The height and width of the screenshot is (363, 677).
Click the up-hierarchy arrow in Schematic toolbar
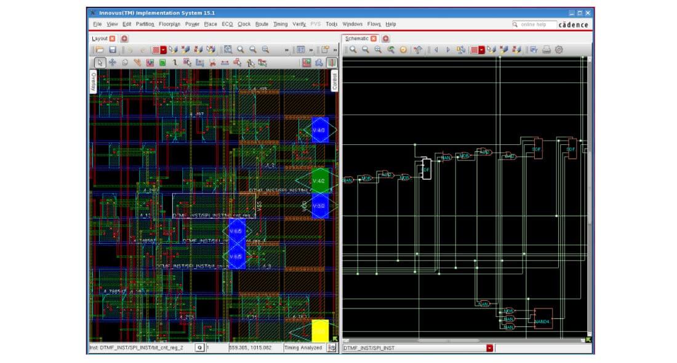pyautogui.click(x=417, y=50)
